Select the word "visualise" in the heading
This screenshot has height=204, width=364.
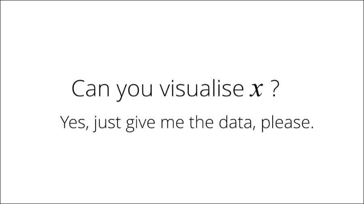click(202, 88)
